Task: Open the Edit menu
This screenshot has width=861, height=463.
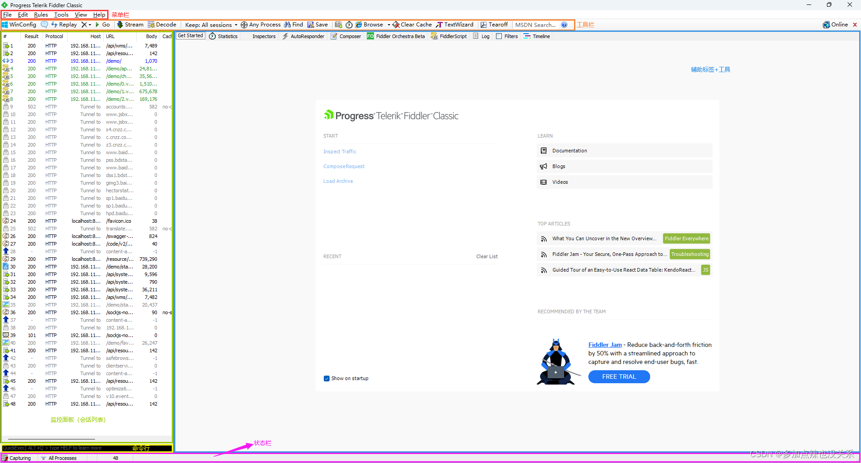Action: coord(23,15)
